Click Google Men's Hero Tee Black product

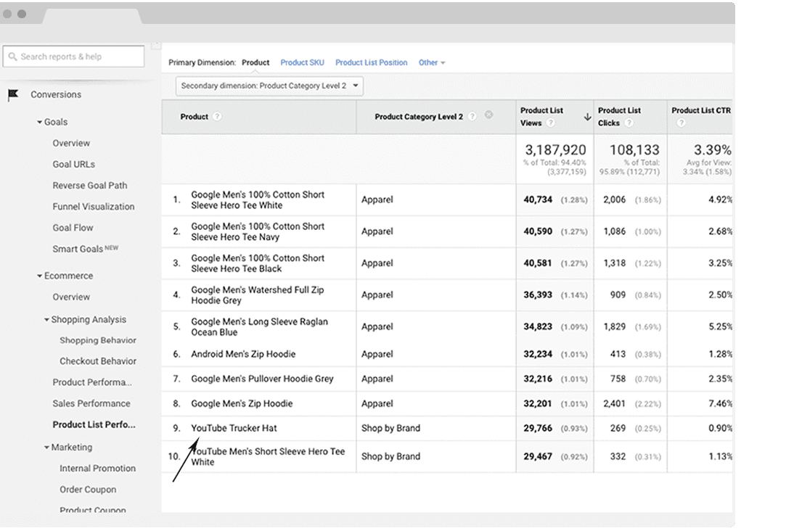click(258, 263)
